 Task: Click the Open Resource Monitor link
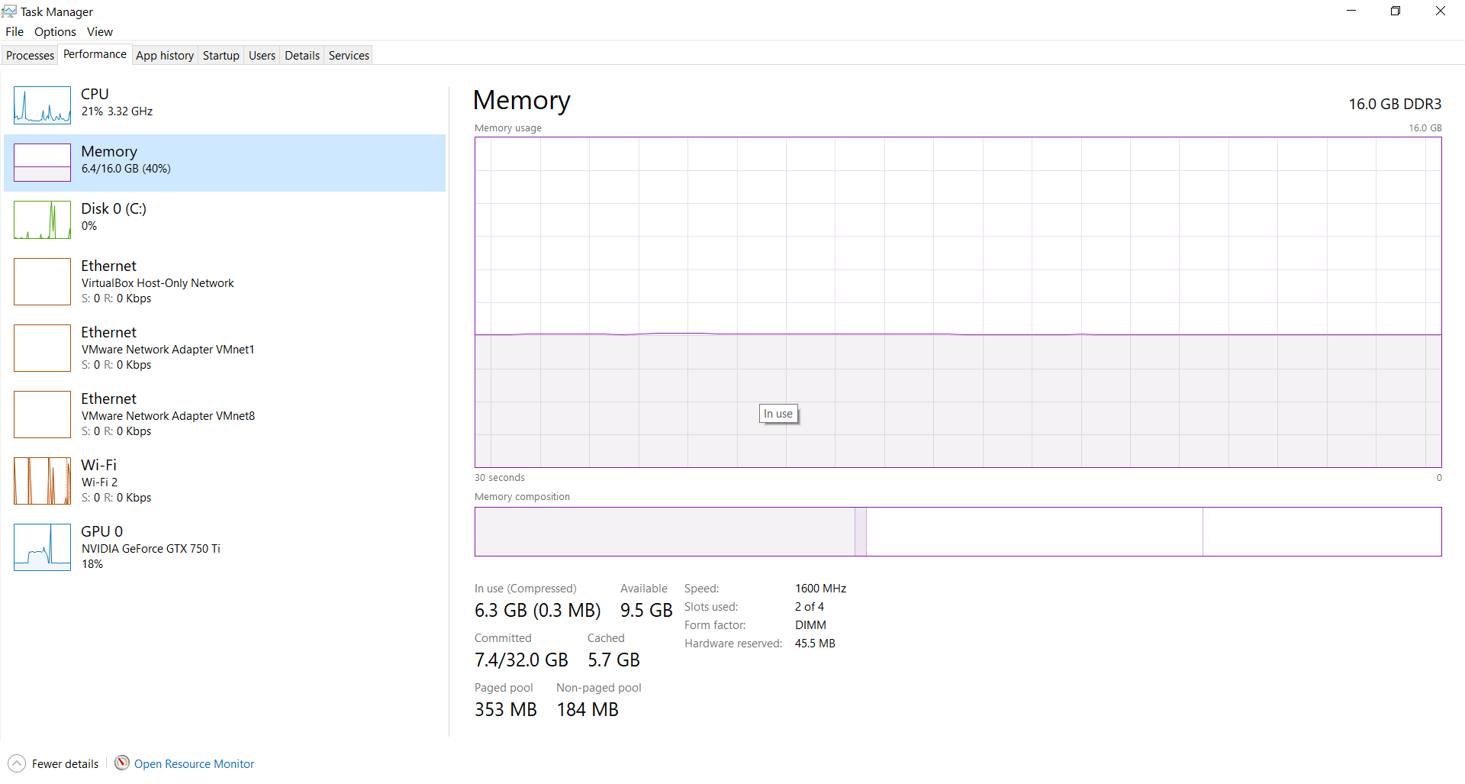[x=195, y=764]
